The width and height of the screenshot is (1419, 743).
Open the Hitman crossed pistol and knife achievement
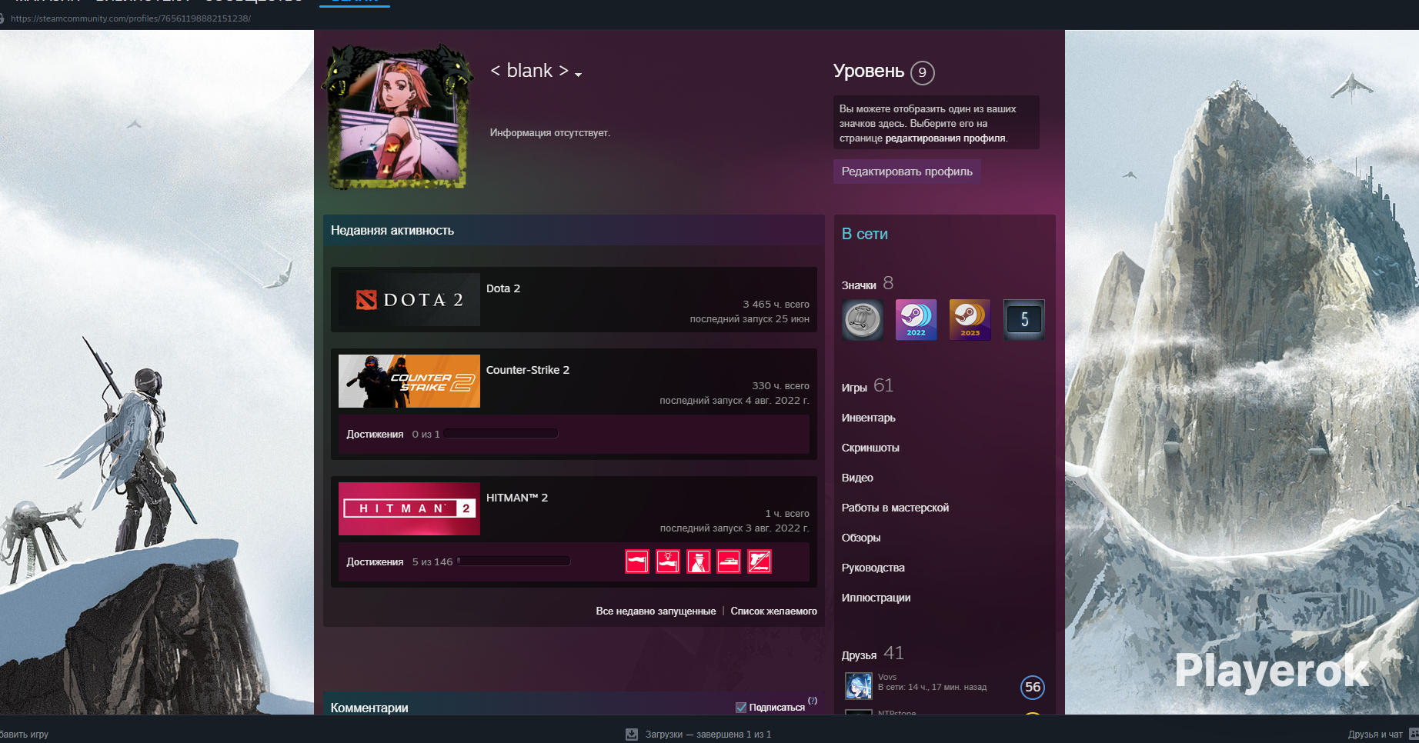(760, 561)
